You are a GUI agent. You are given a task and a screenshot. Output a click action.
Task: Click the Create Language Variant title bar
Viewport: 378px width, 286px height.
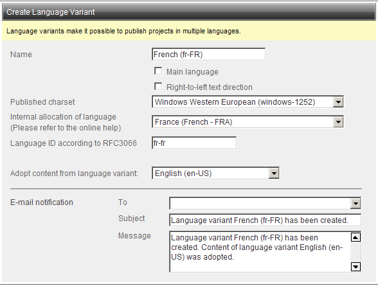[x=189, y=12]
